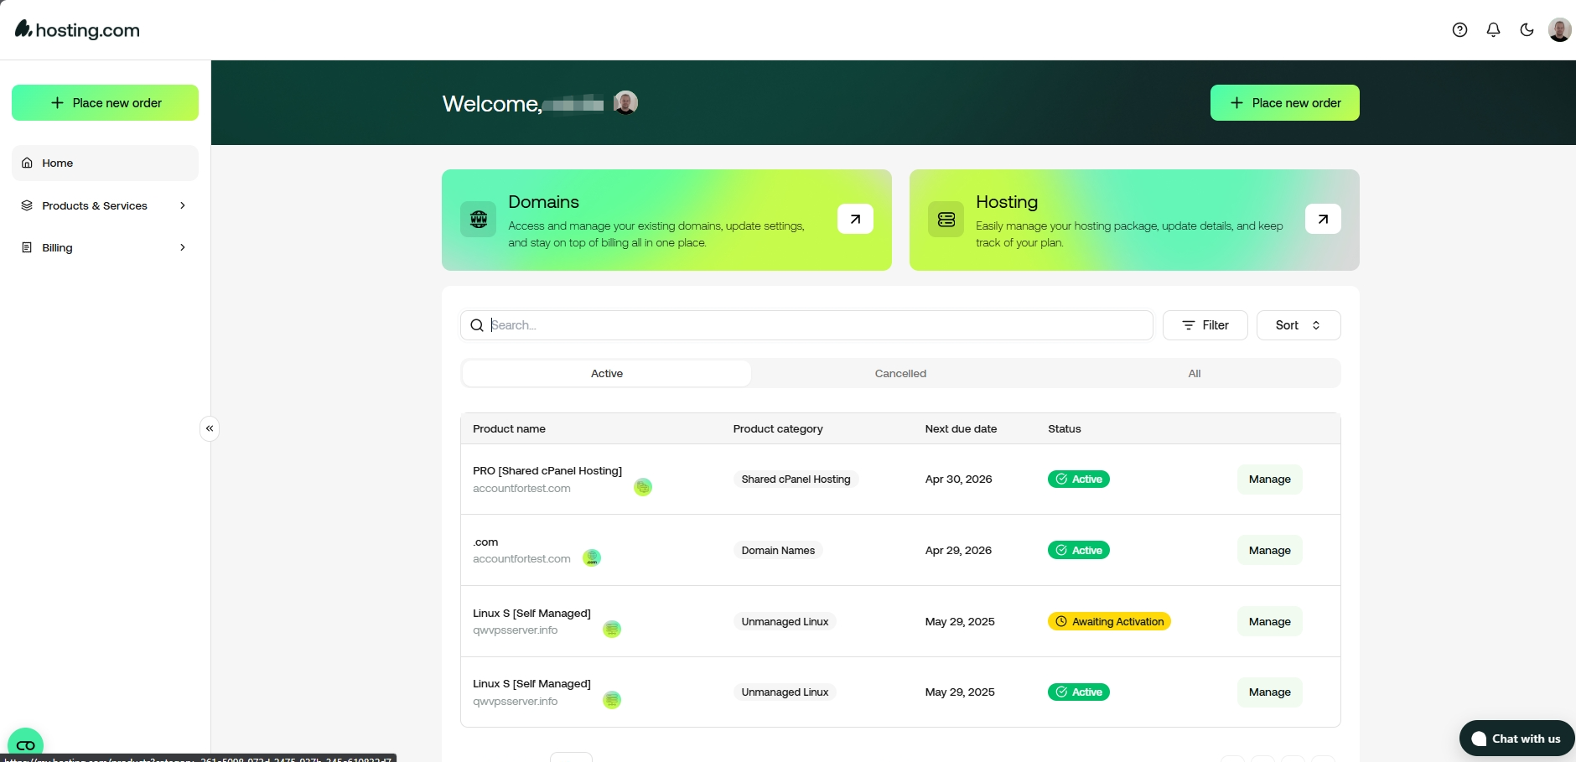Image resolution: width=1576 pixels, height=762 pixels.
Task: Expand Products & Services chevron
Action: click(x=183, y=205)
